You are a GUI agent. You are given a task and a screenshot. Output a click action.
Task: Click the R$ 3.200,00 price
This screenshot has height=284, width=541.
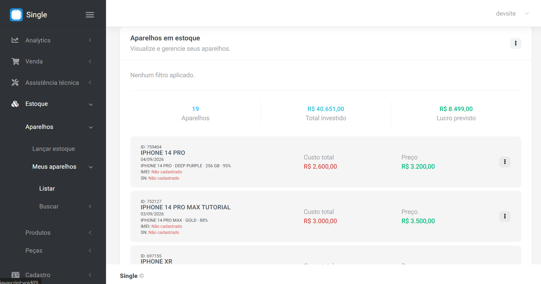pos(418,166)
